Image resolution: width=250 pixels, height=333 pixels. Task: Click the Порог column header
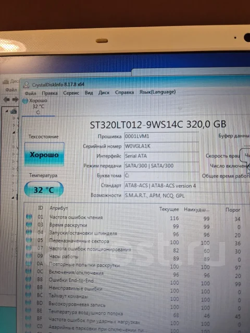pos(233,210)
